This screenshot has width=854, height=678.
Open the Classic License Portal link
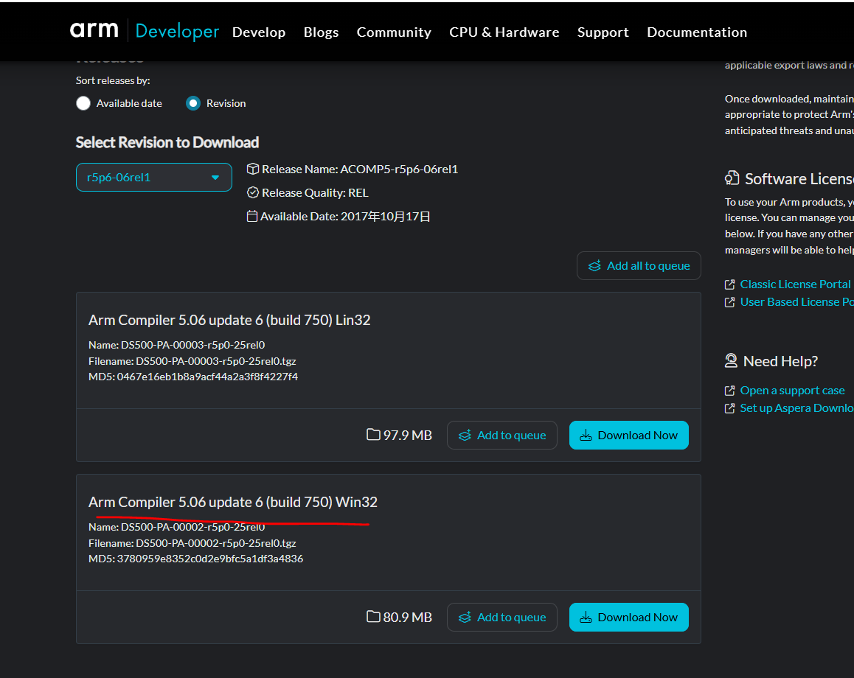[795, 284]
